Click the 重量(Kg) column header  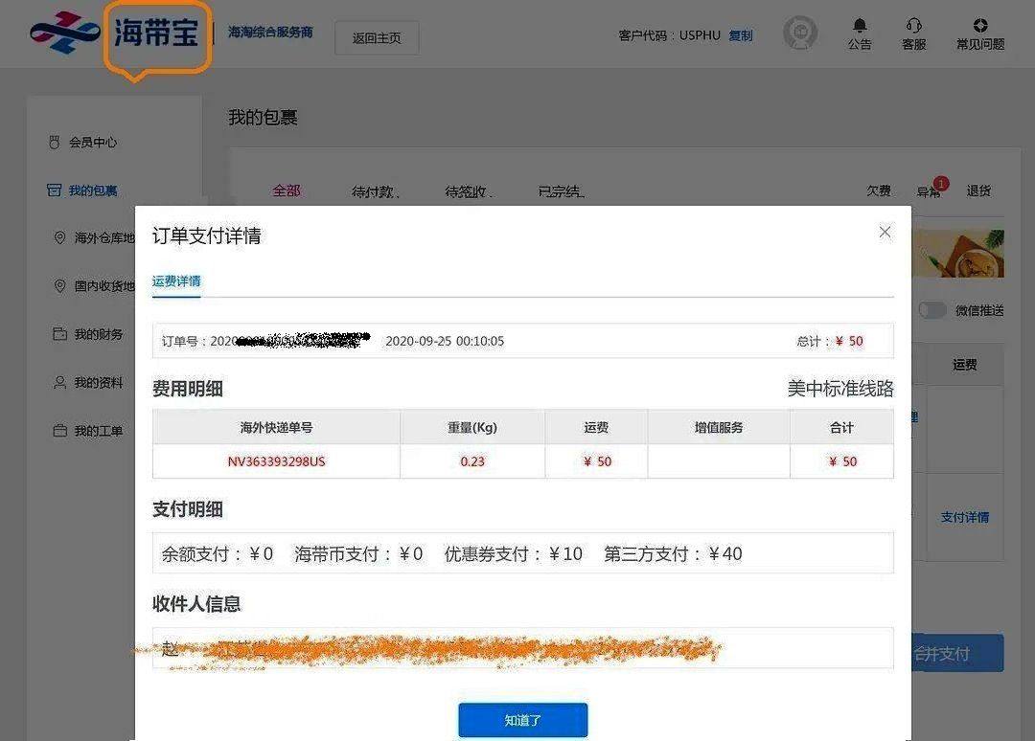click(471, 427)
